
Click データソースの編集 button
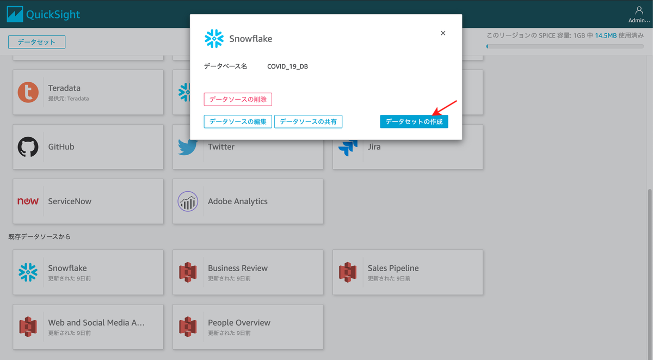pyautogui.click(x=238, y=121)
